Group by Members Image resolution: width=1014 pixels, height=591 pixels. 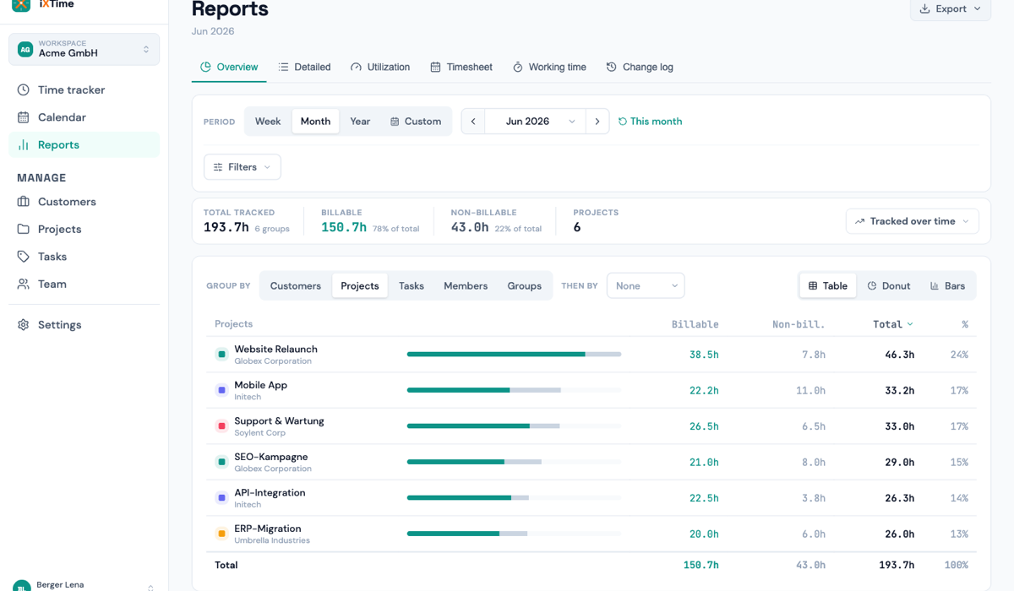click(466, 285)
